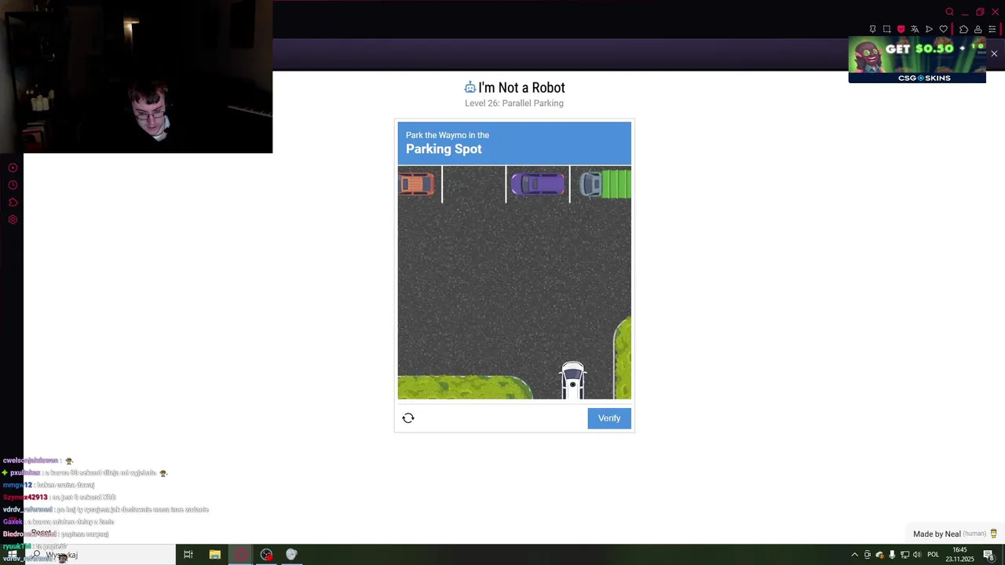
Task: Open the page translate icon
Action: [x=915, y=29]
